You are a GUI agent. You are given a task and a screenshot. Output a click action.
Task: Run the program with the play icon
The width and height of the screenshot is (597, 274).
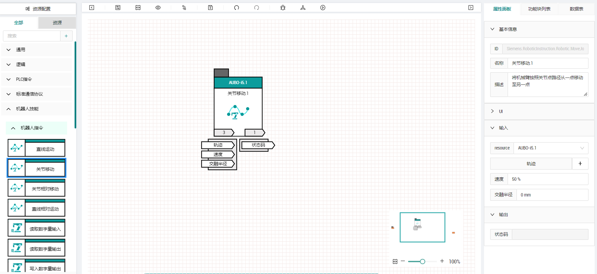tap(323, 8)
